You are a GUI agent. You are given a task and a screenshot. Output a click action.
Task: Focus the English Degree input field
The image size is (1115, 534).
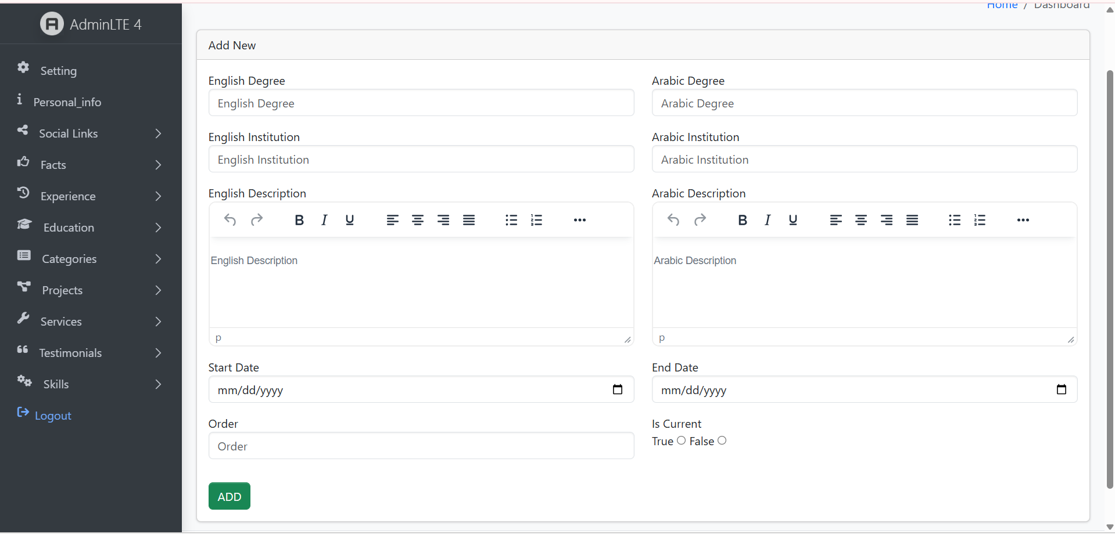421,103
